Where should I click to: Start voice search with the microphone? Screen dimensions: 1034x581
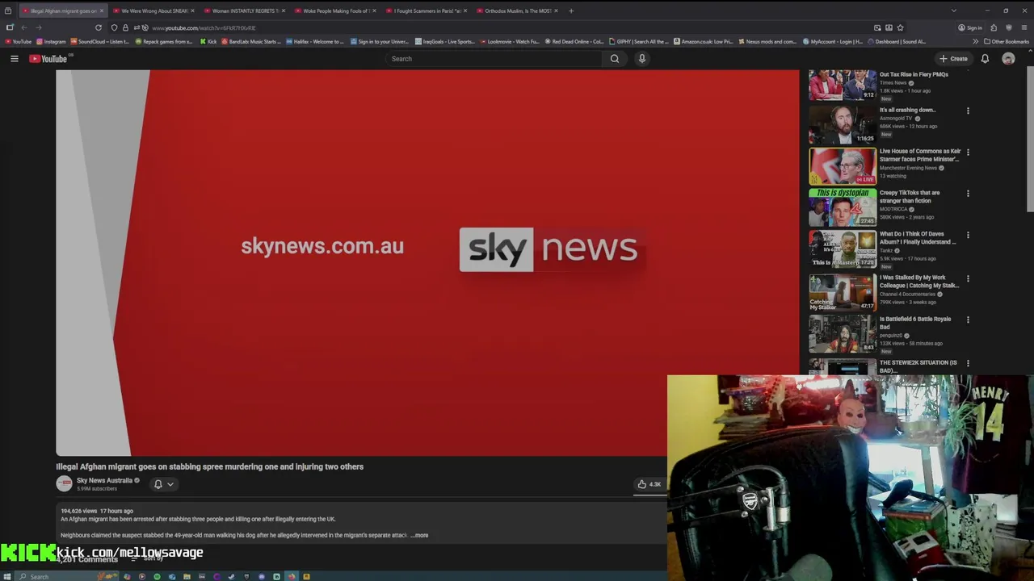642,59
